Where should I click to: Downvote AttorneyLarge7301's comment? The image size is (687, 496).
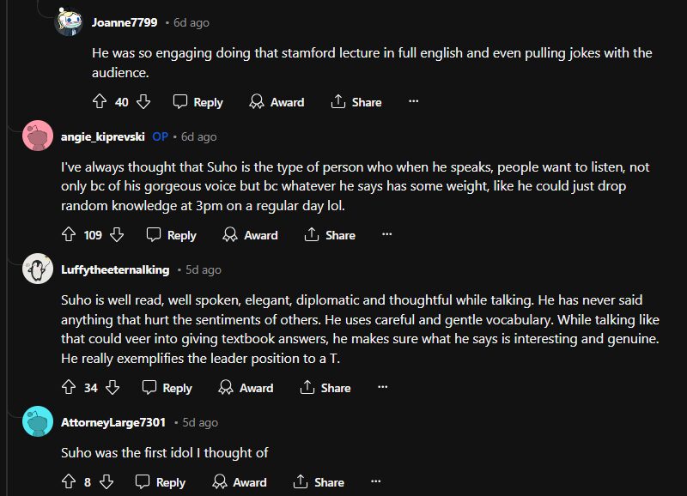coord(106,482)
